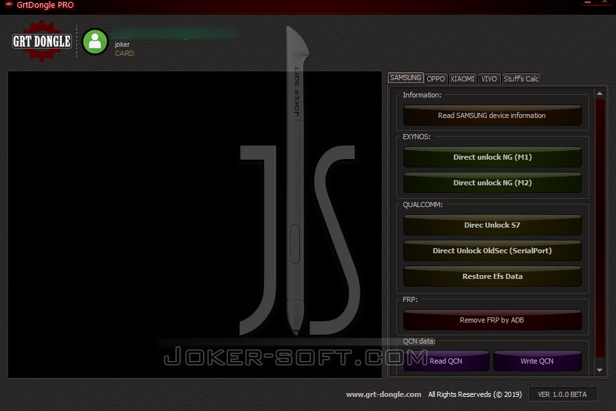Run Direct unlock NG (M2)

(492, 183)
